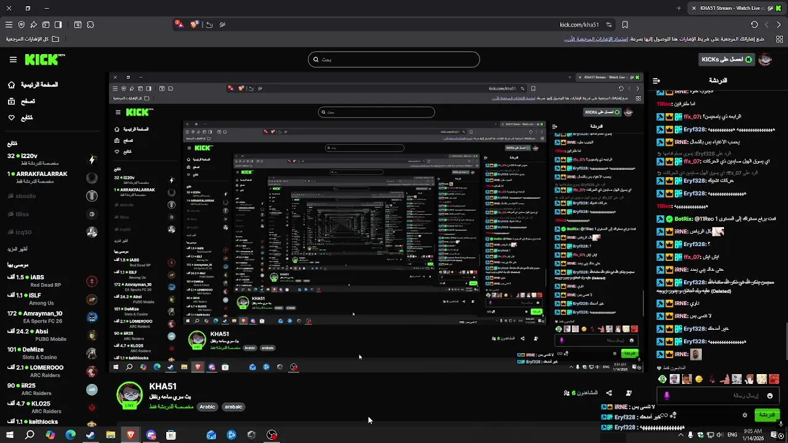This screenshot has width=788, height=443.
Task: Open icq50 offline channel
Action: [x=52, y=232]
